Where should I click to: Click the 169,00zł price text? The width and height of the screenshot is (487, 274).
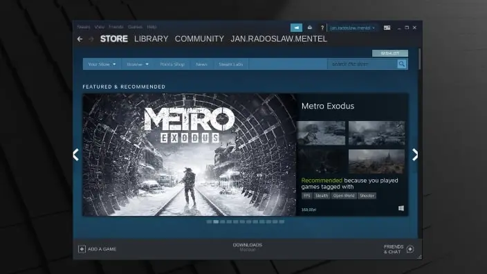pos(309,210)
